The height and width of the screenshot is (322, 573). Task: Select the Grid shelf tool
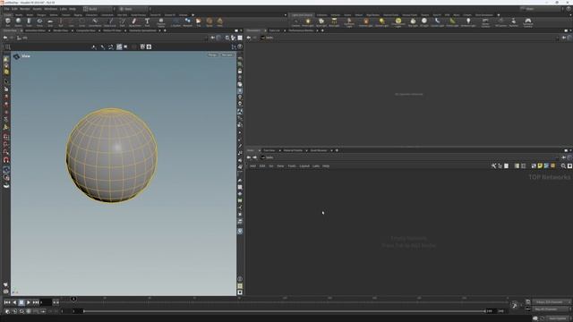click(x=50, y=22)
